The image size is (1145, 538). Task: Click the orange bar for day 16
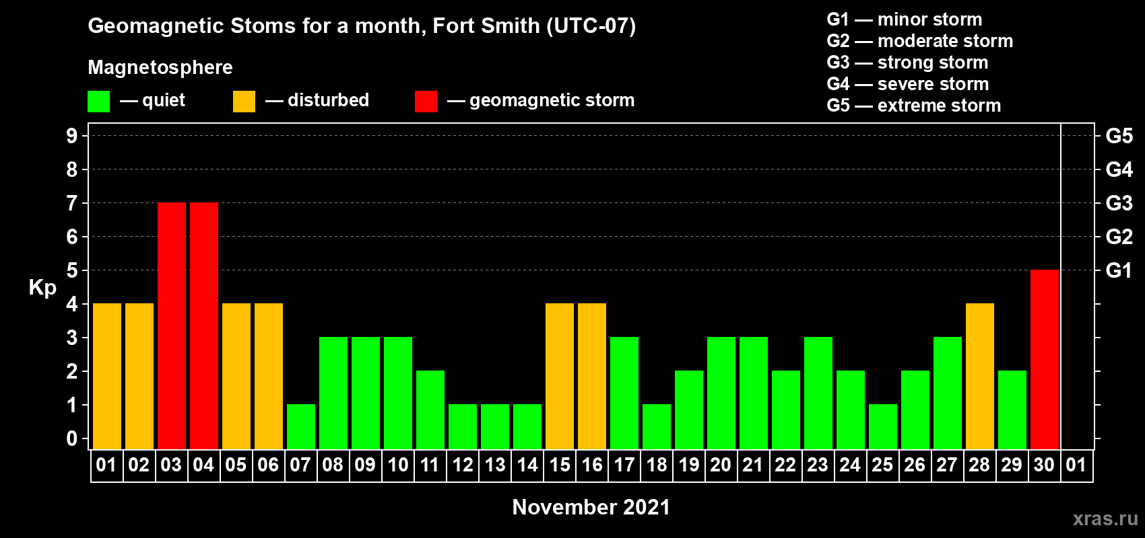[x=592, y=377]
